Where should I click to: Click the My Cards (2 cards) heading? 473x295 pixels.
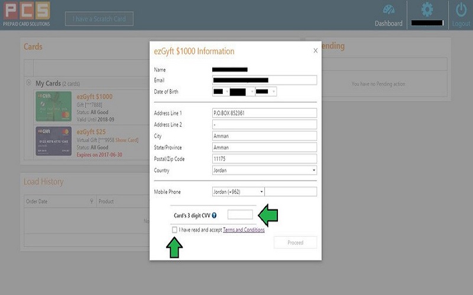pyautogui.click(x=57, y=83)
